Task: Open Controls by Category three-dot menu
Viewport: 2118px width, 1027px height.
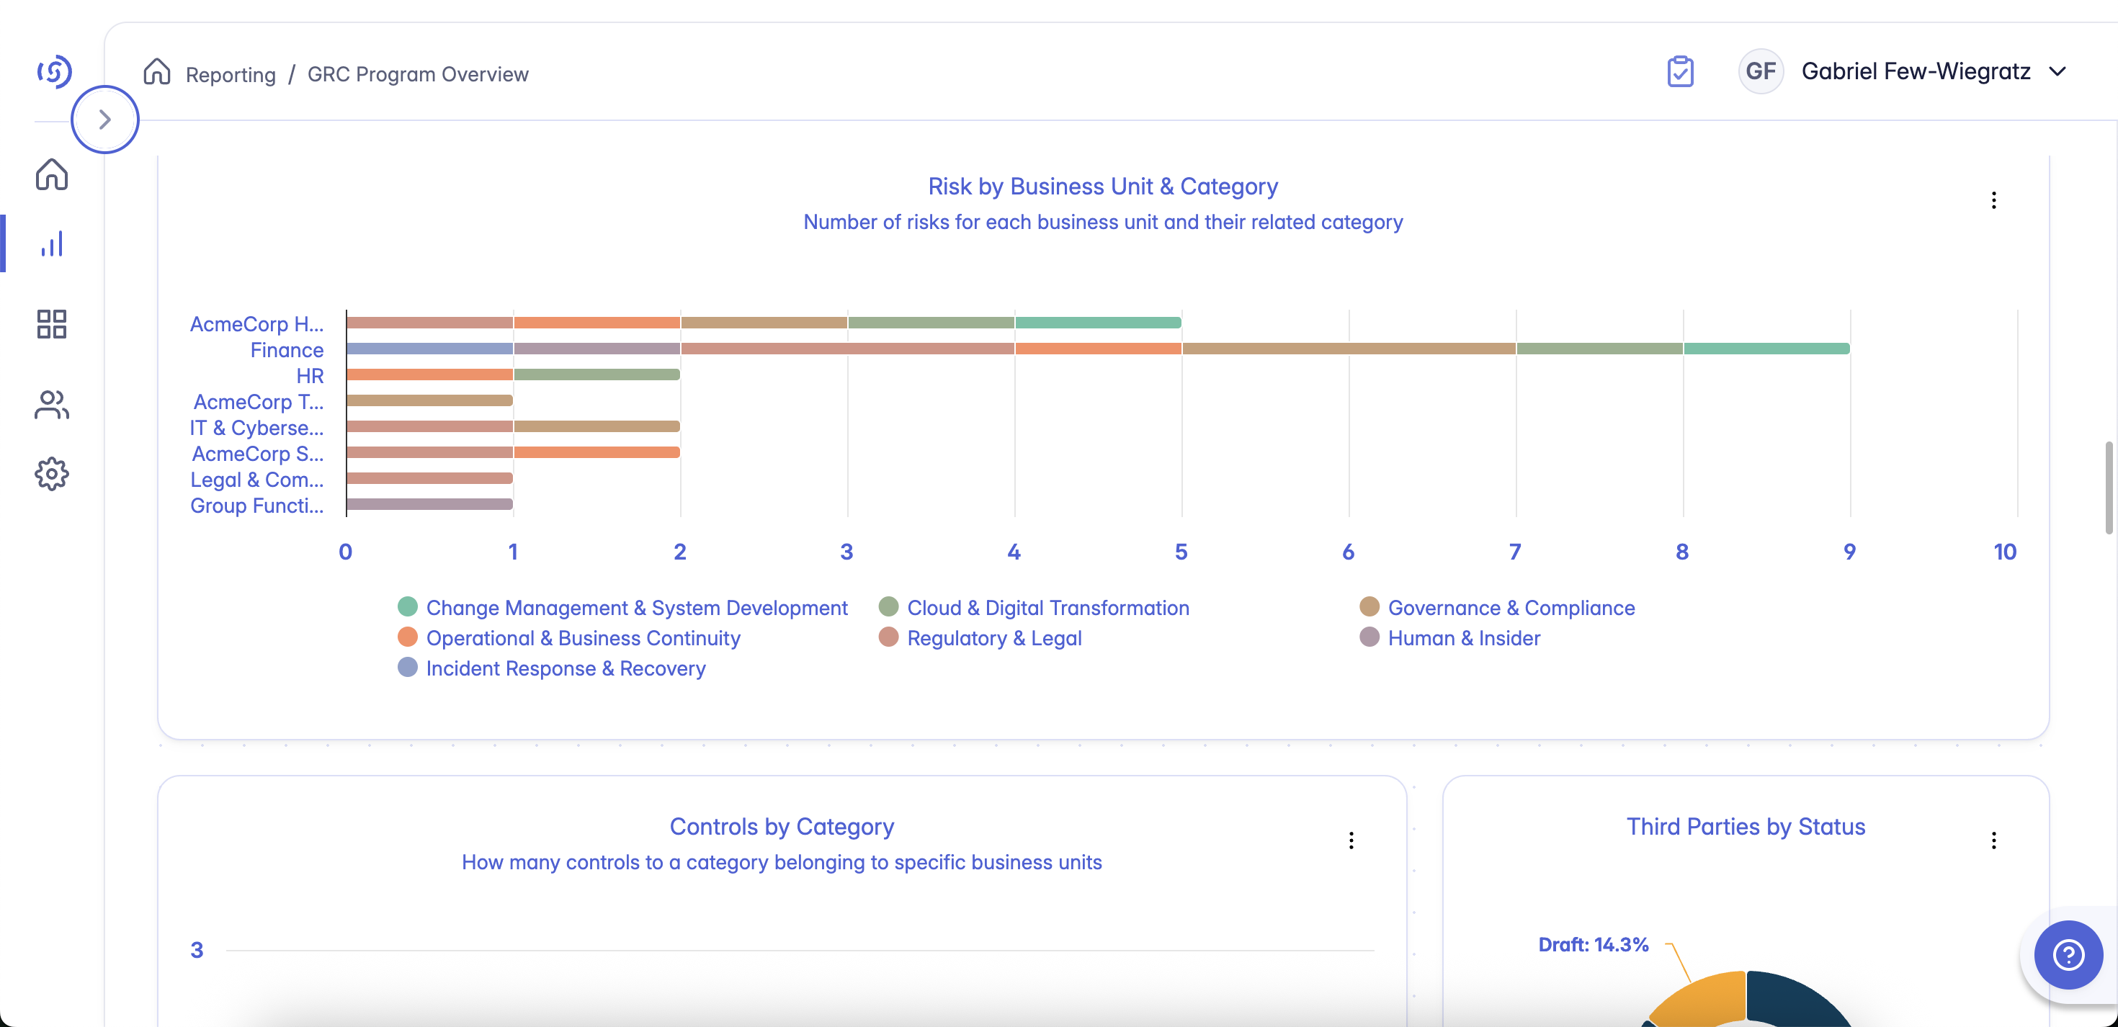Action: pos(1351,840)
